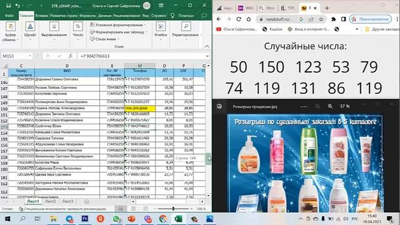Switch to Page Layout view in status bar

133,209
